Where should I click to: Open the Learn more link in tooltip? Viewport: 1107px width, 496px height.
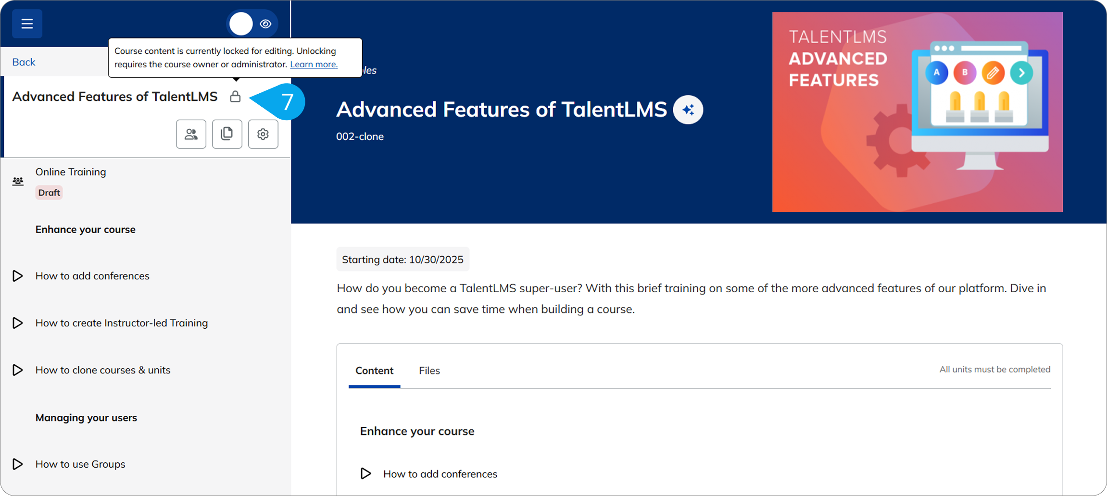tap(314, 64)
